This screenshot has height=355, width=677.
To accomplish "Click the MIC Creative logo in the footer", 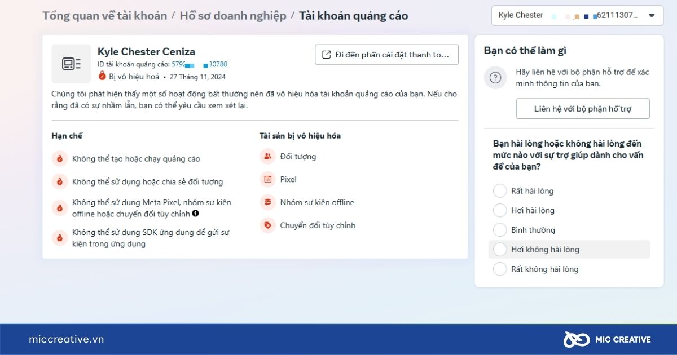I will pos(607,339).
